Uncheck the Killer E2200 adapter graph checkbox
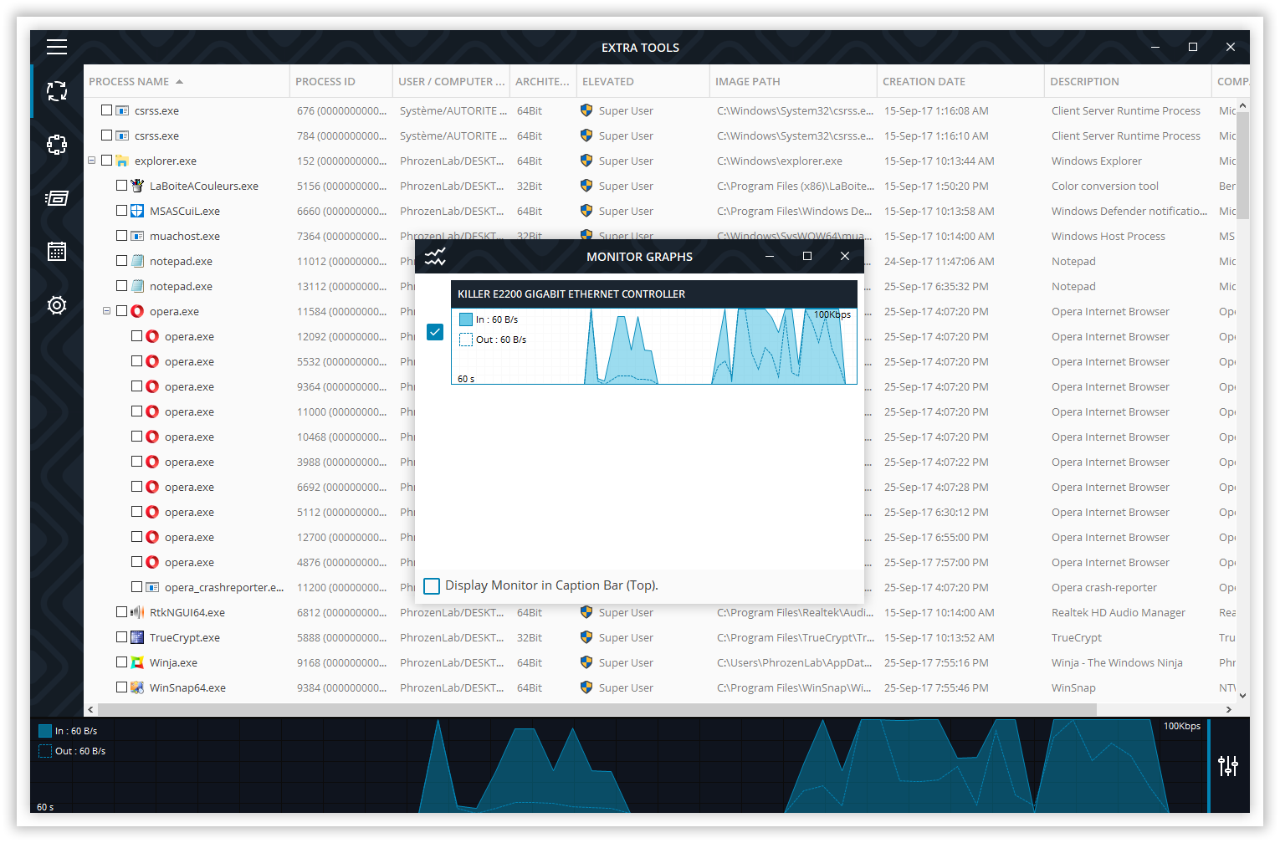The height and width of the screenshot is (843, 1280). tap(435, 332)
